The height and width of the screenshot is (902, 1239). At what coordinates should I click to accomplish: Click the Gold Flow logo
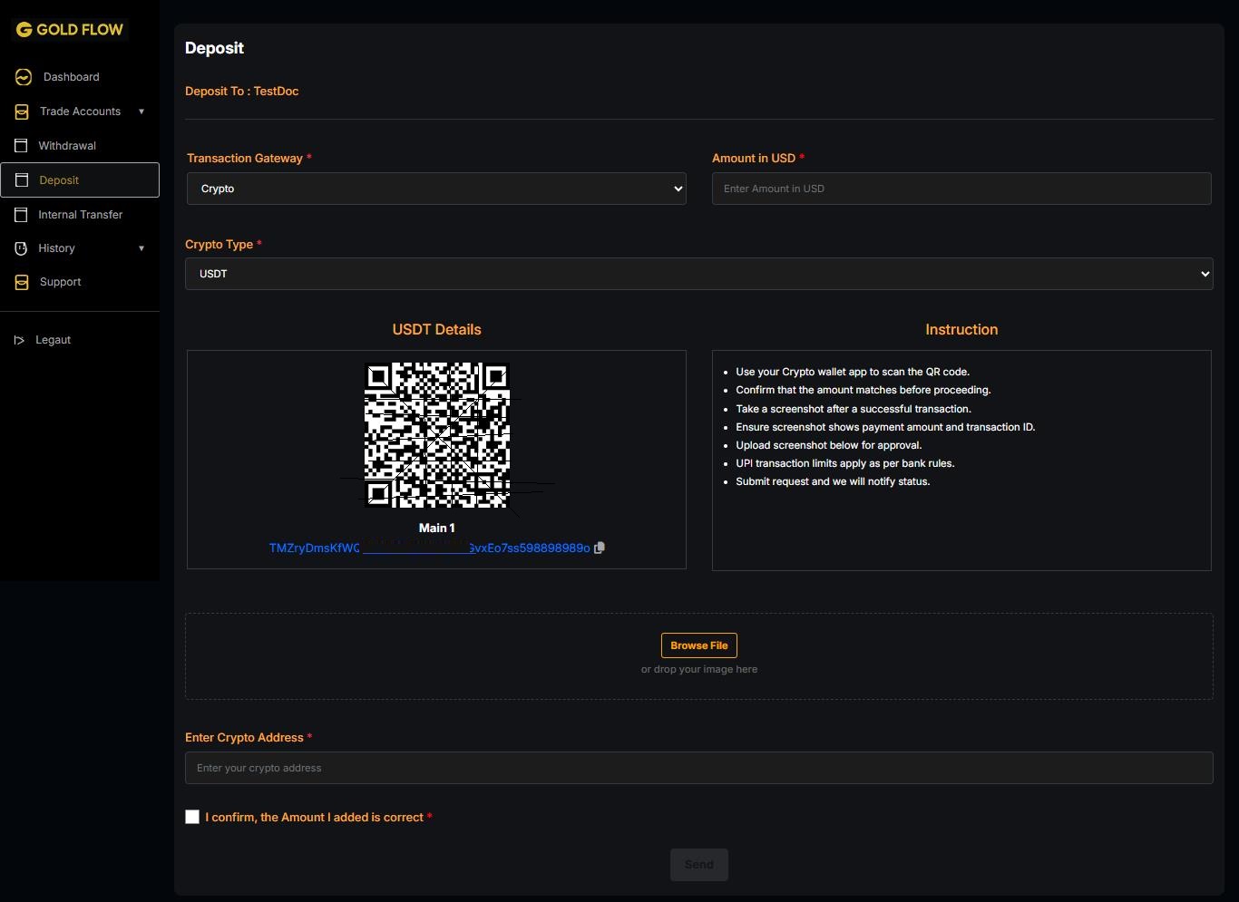coord(70,30)
